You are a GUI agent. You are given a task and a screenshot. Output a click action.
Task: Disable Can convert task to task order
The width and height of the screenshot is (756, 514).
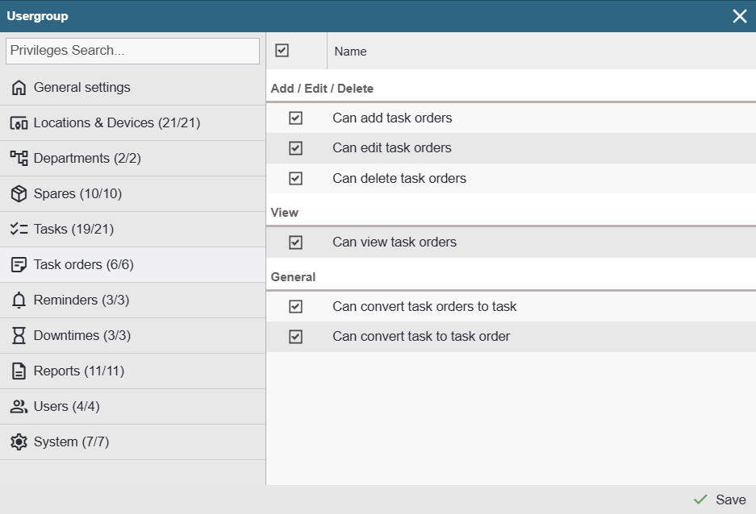tap(295, 337)
